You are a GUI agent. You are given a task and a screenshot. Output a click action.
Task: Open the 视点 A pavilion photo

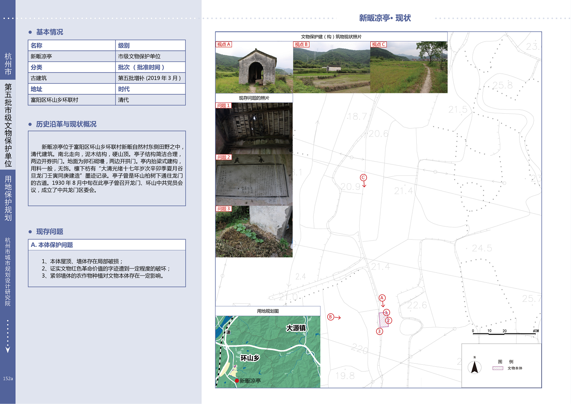[x=254, y=67]
